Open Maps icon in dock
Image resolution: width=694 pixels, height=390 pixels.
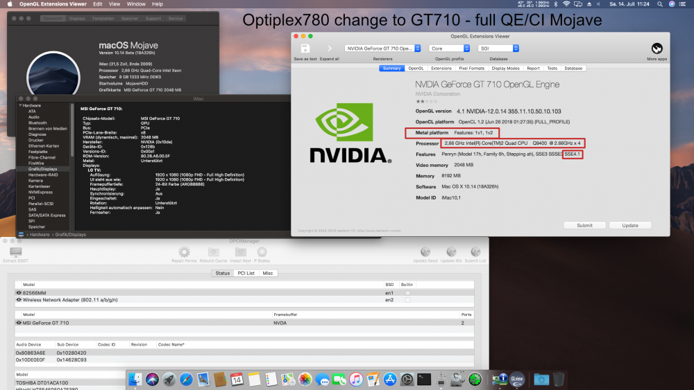pos(288,379)
